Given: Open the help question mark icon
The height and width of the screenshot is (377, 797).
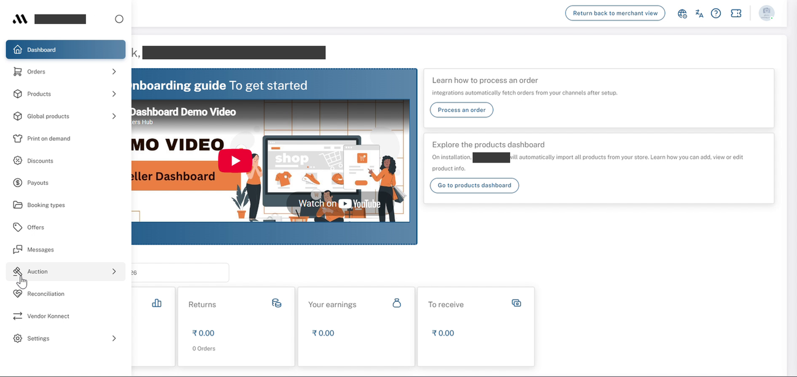Looking at the screenshot, I should 716,13.
